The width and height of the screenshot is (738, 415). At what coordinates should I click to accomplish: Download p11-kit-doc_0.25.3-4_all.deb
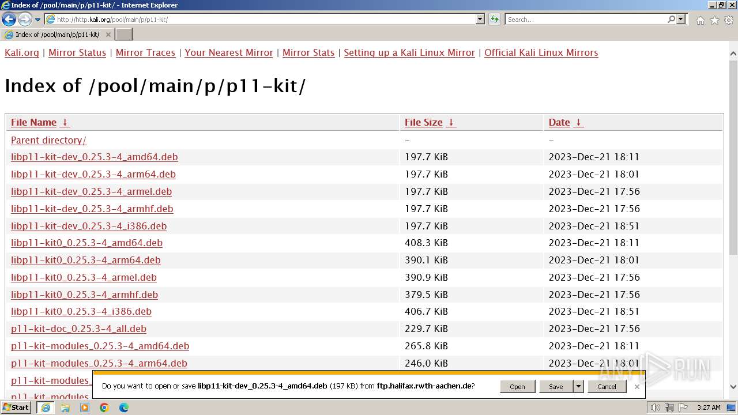(x=78, y=329)
